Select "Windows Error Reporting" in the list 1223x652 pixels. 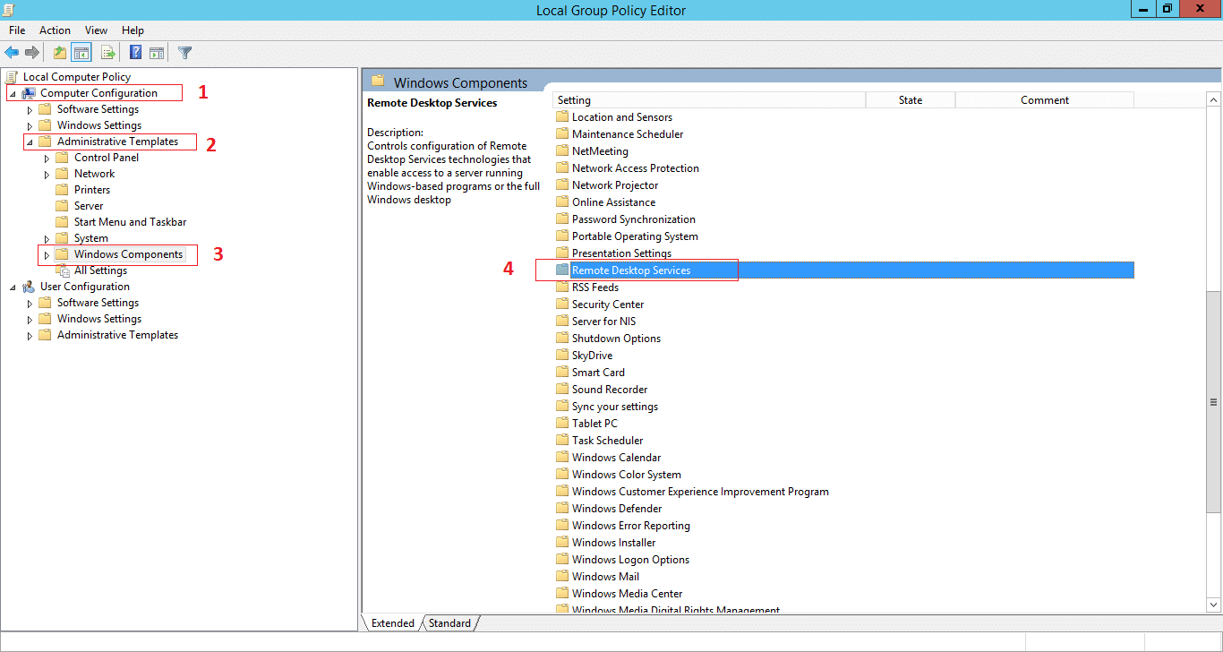(x=631, y=526)
